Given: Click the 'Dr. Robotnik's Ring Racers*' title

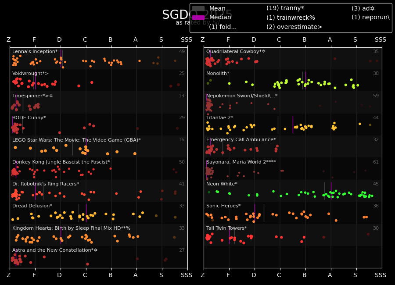Looking at the screenshot, I should [x=46, y=184].
